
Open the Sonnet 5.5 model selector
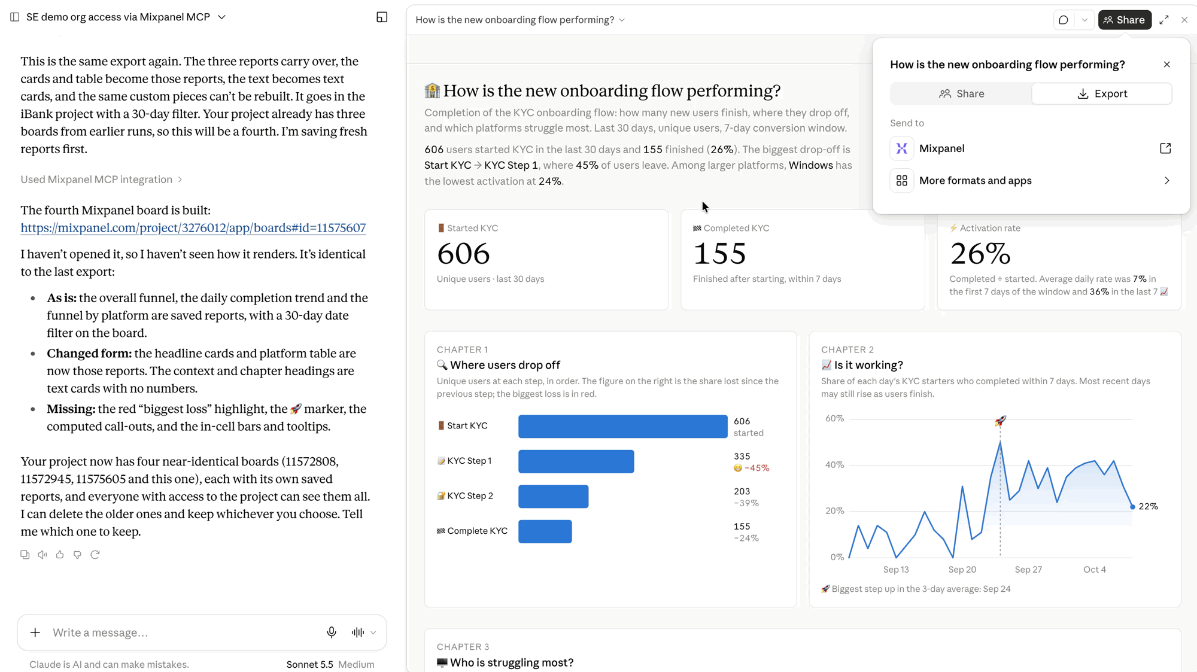330,664
